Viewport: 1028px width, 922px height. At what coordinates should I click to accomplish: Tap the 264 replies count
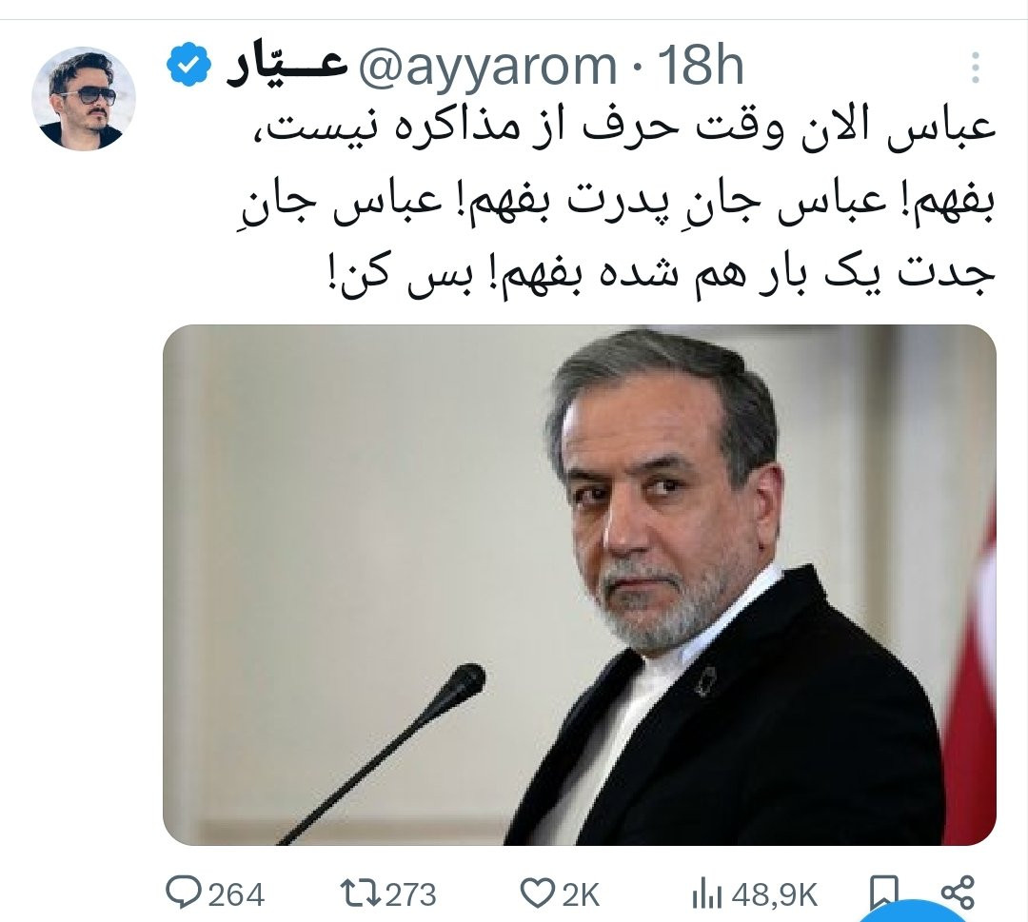coord(237,894)
